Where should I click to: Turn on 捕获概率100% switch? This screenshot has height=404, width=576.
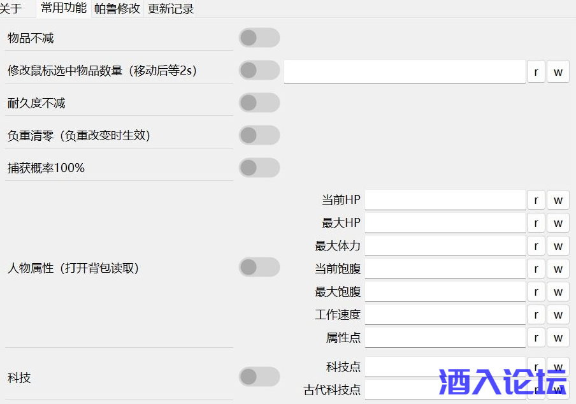[x=259, y=168]
